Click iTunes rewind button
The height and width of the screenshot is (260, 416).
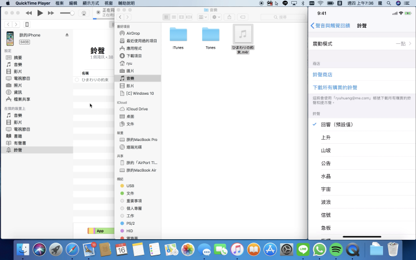[29, 13]
